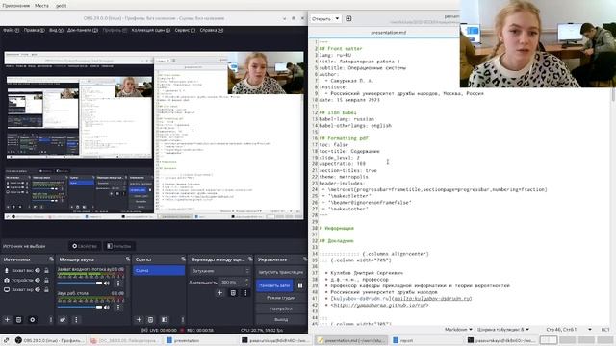Viewport: 616px width, 346px height.
Task: Add a new source in Sources panel
Action: (x=7, y=320)
